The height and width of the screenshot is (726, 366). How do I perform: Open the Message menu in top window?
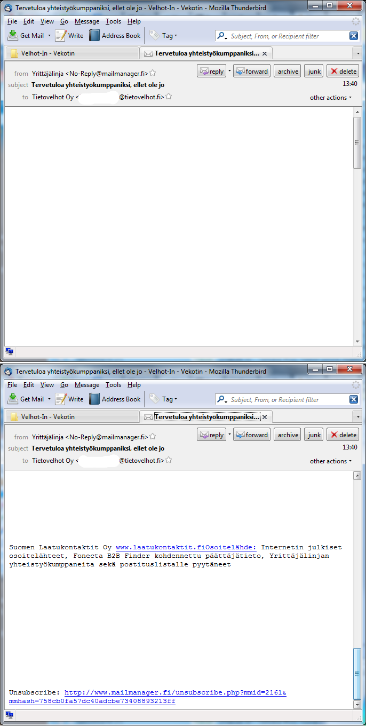tap(86, 21)
